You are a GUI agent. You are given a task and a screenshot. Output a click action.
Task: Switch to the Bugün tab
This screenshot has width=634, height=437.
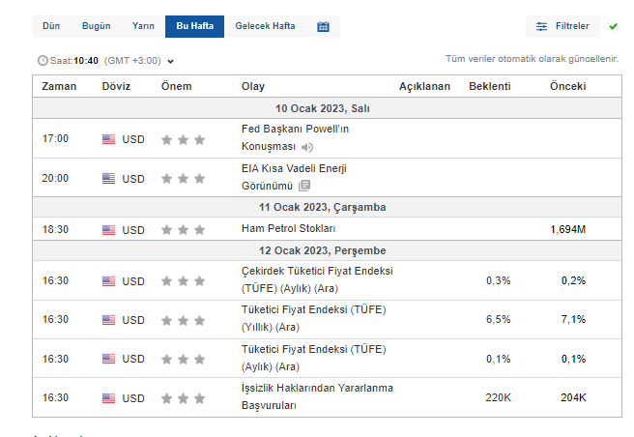[96, 26]
